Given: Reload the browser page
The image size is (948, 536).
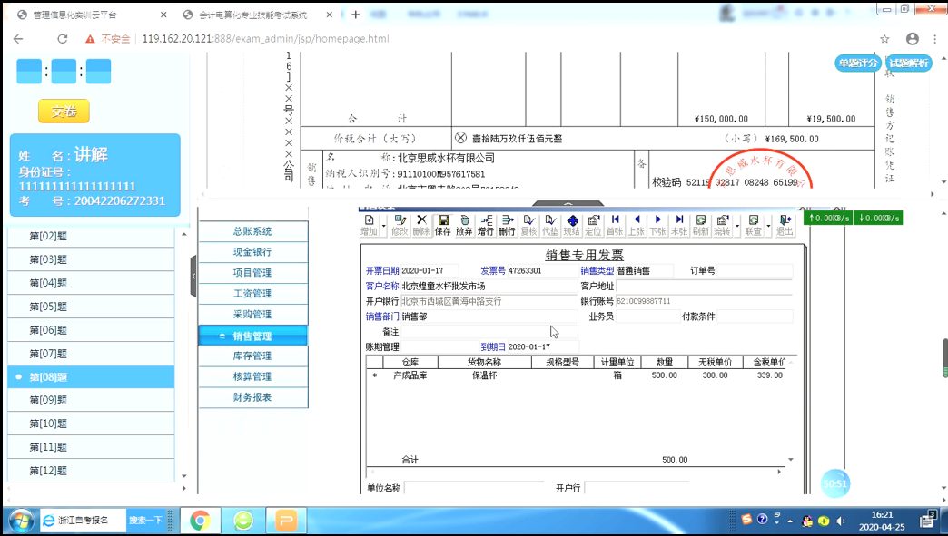Looking at the screenshot, I should 63,39.
